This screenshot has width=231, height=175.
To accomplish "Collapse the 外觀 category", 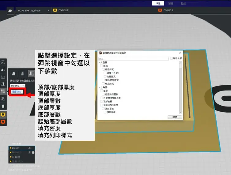I will coord(100,87).
